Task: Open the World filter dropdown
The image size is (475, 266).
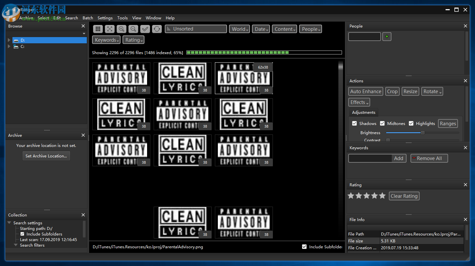Action: pyautogui.click(x=239, y=29)
